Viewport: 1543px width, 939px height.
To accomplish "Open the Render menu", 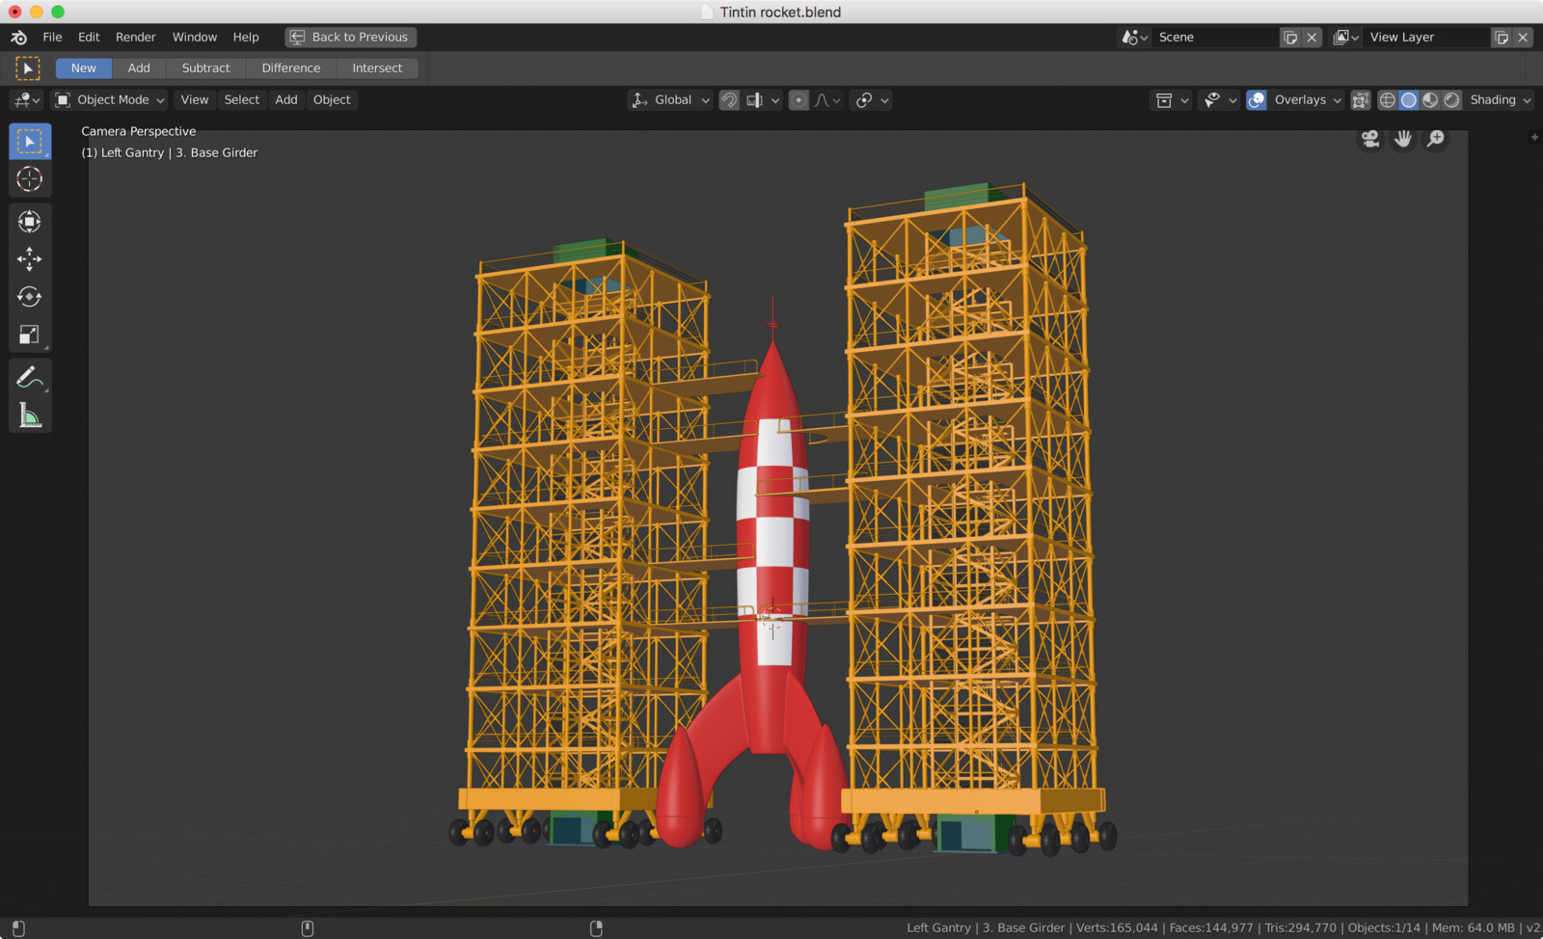I will 135,37.
